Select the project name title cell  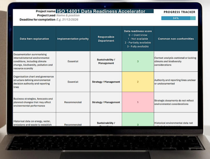pyautogui.click(x=104, y=11)
